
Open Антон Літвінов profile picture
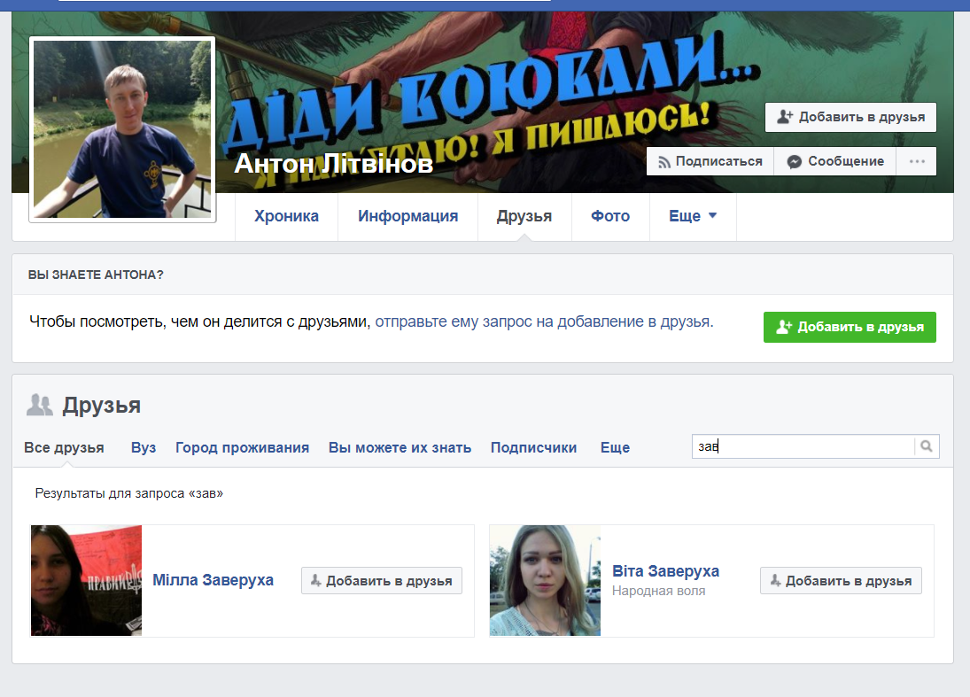pyautogui.click(x=122, y=129)
